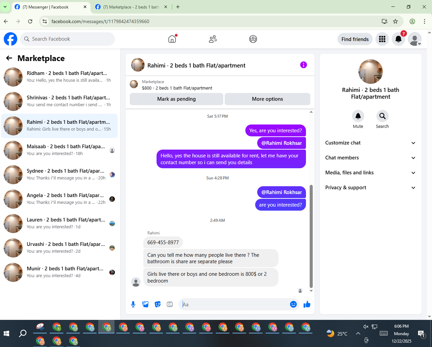Open the Friends icon in top navigation
The image size is (432, 347).
click(213, 39)
